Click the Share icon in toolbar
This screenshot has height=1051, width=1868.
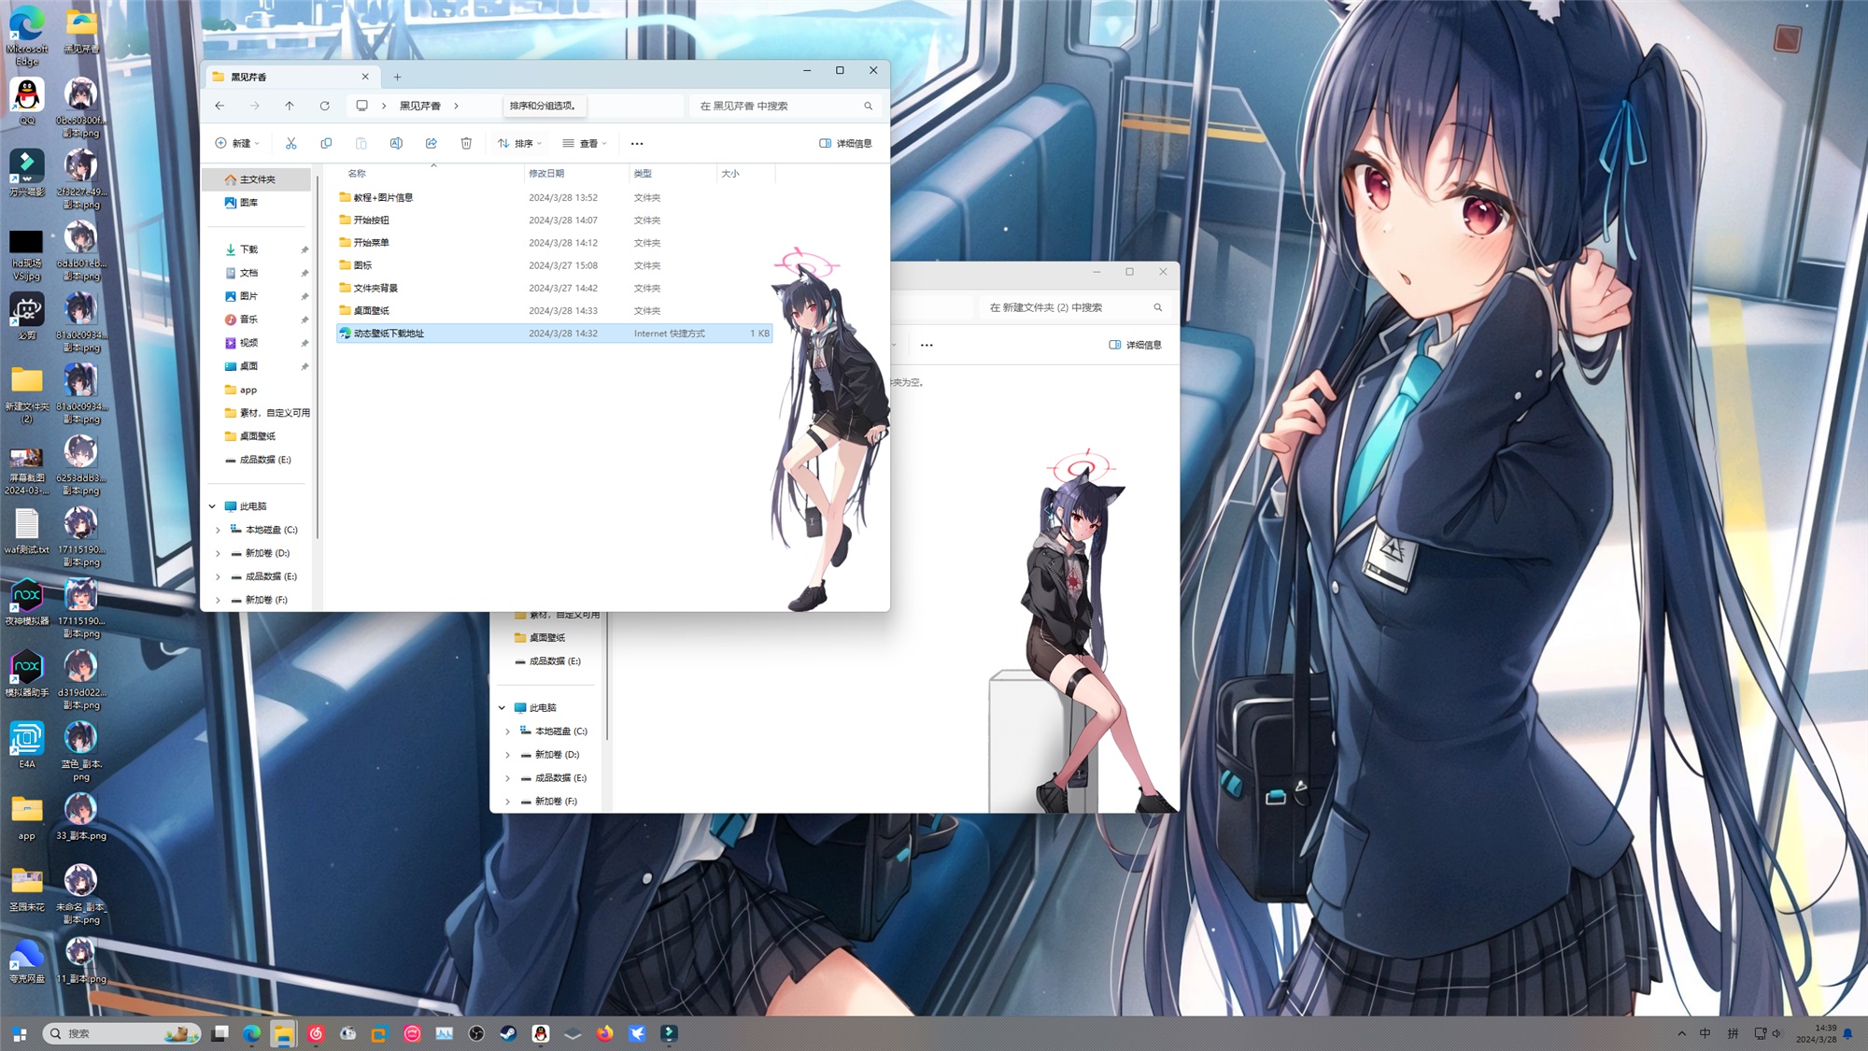(431, 143)
